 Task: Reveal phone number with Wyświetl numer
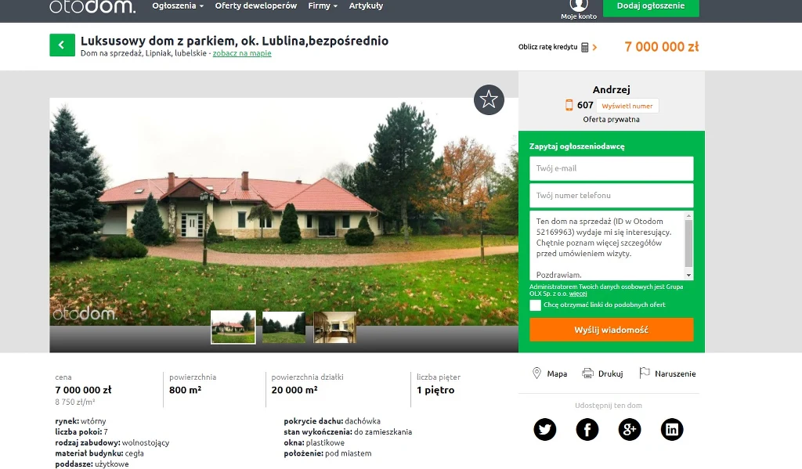coord(627,106)
